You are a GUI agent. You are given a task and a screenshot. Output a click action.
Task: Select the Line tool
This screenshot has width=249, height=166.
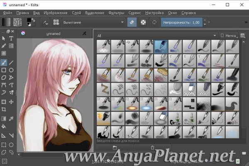[x=11, y=62]
